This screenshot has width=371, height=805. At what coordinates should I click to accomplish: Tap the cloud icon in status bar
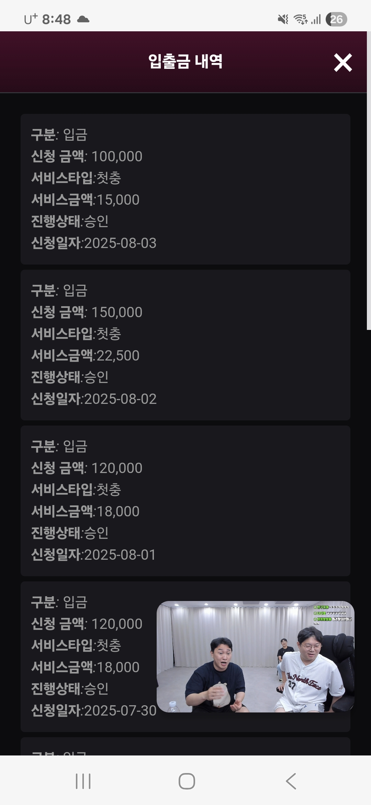(83, 19)
